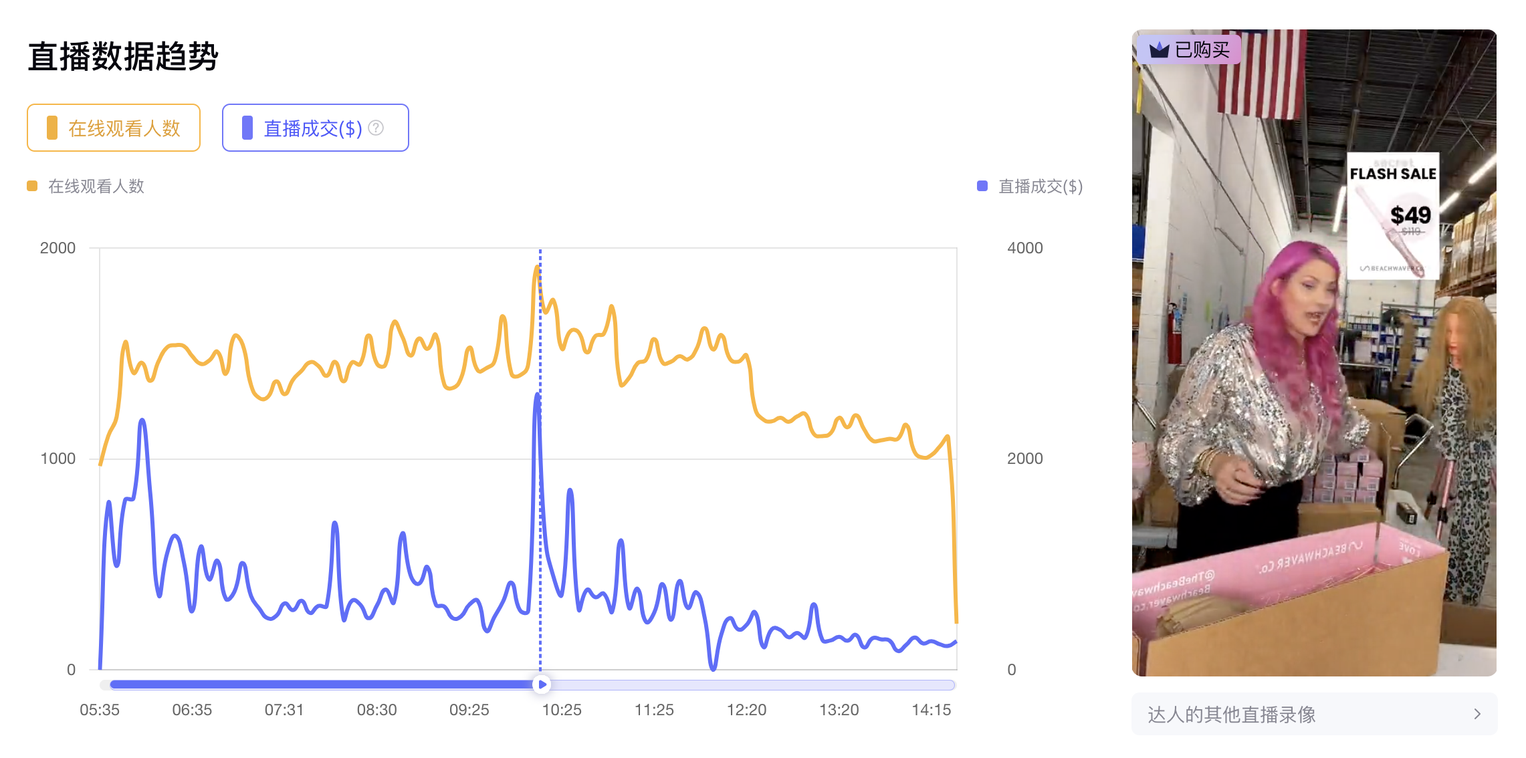Click the blue 直播成交($) legend marker

coord(982,186)
